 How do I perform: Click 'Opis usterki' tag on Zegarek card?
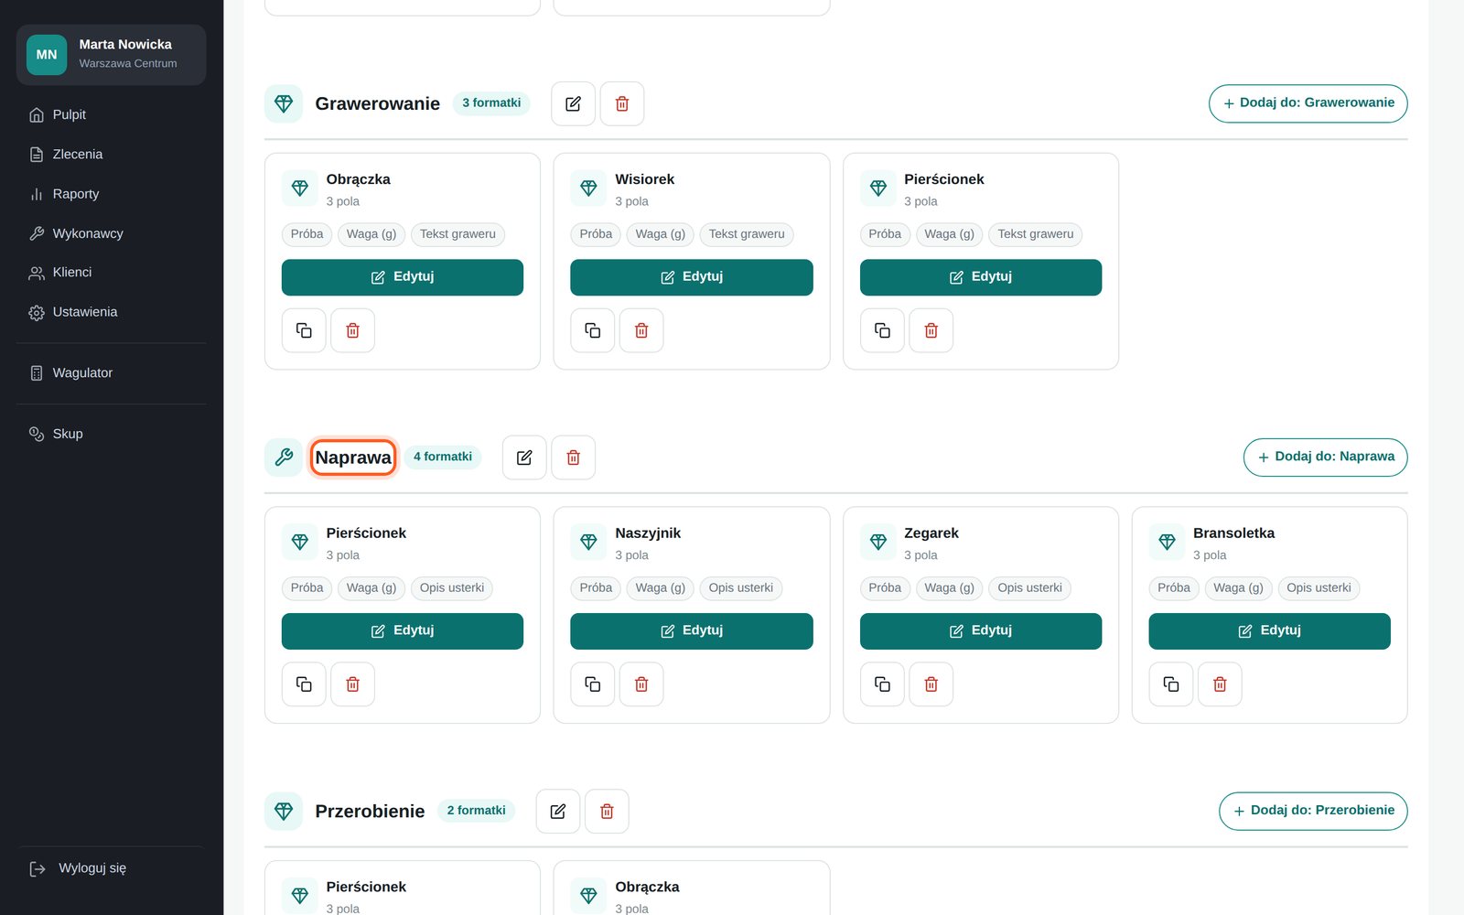click(x=1030, y=588)
